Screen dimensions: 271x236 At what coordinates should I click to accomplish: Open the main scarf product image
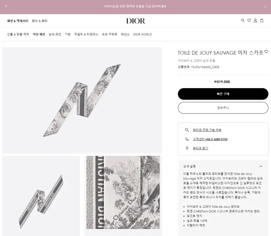pos(82,100)
